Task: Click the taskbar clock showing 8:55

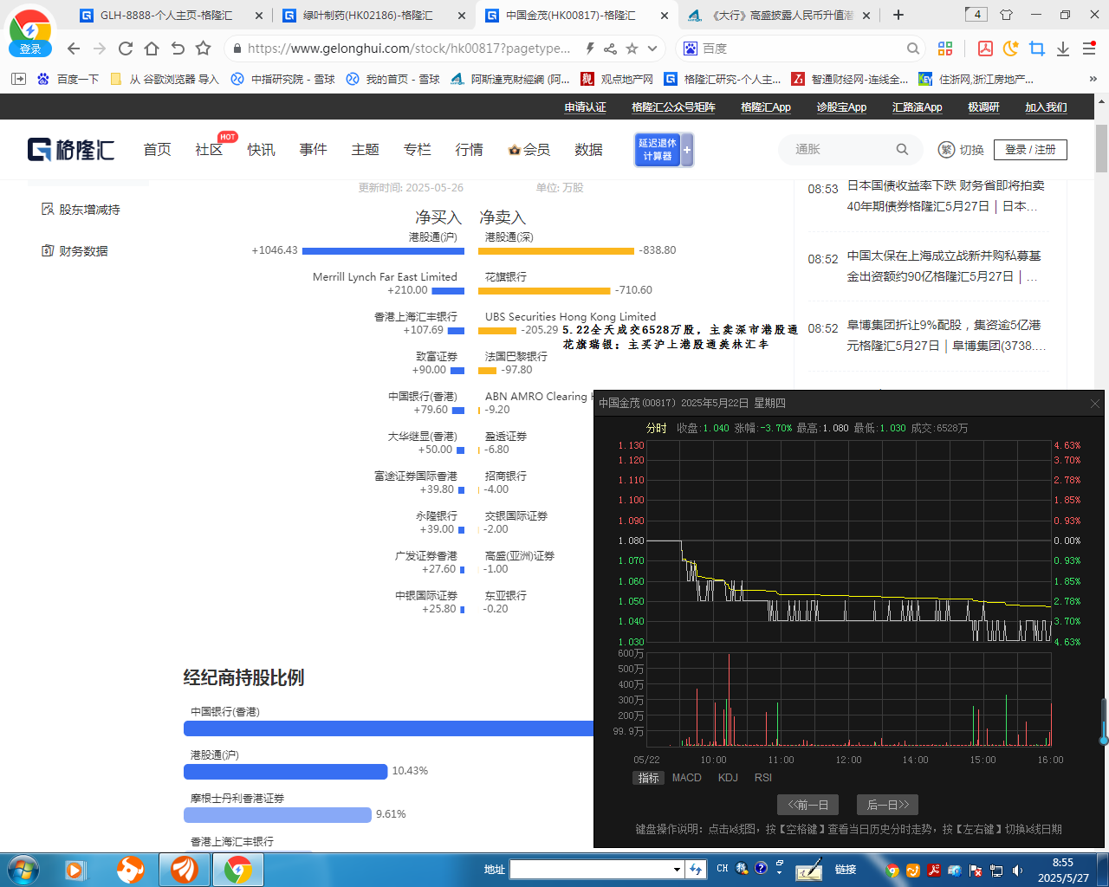Action: [1063, 870]
